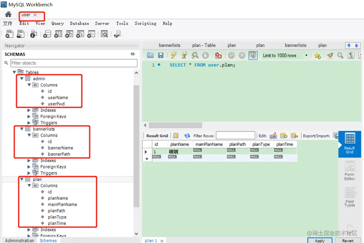
Task: Open find panel magnifier icon
Action: click(340, 55)
